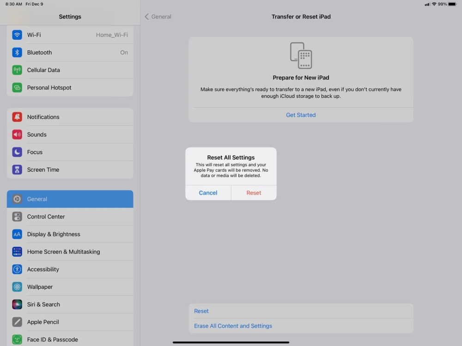Click the Personal Hotspot icon
The width and height of the screenshot is (462, 346).
(17, 87)
